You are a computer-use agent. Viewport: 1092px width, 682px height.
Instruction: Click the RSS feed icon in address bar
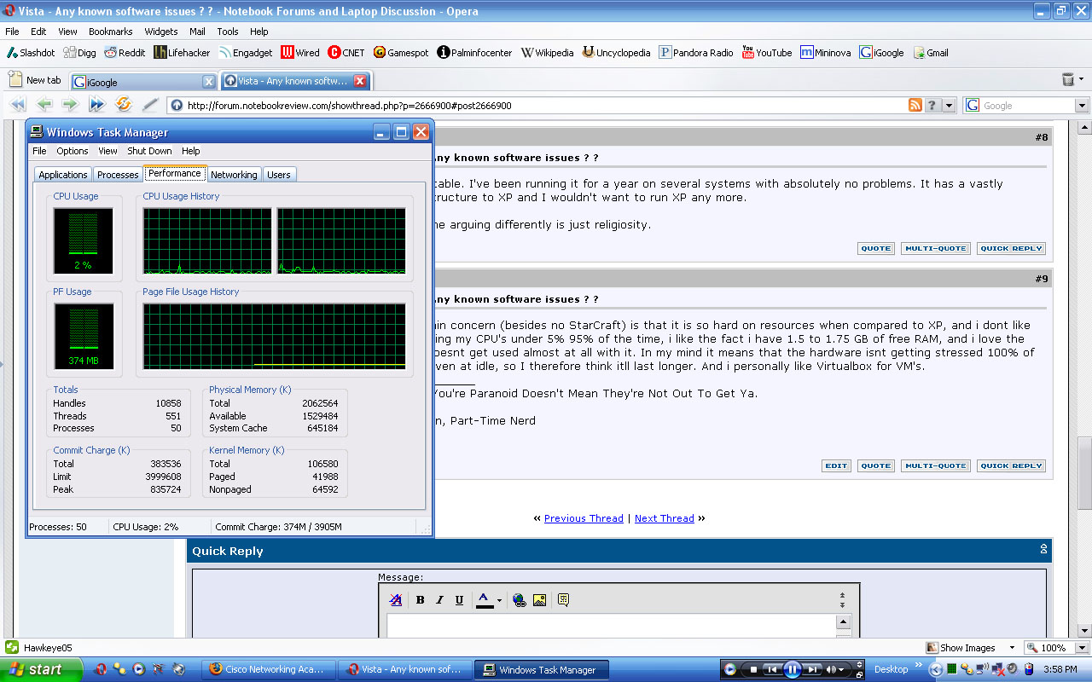915,106
